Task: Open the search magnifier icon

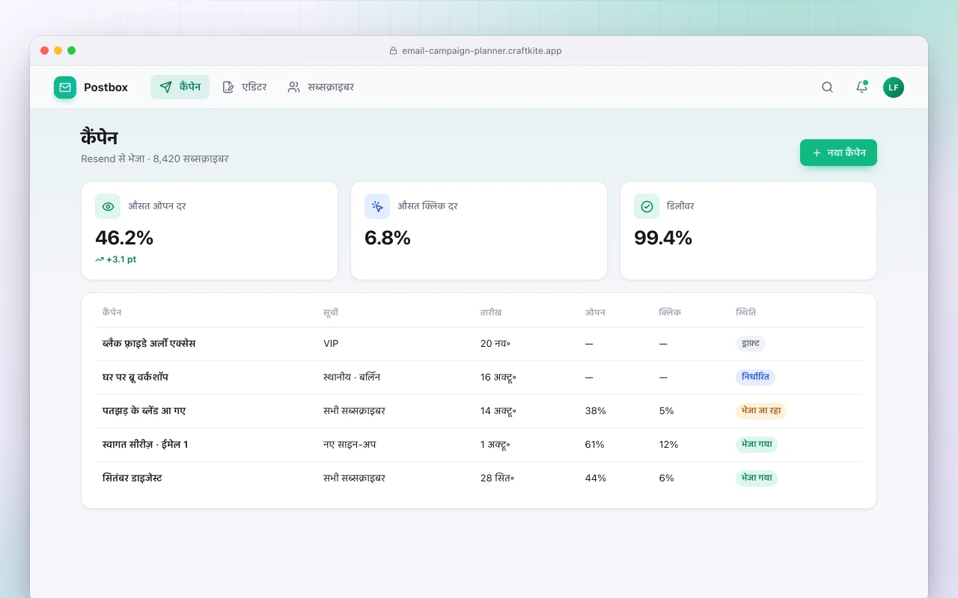Action: (827, 87)
